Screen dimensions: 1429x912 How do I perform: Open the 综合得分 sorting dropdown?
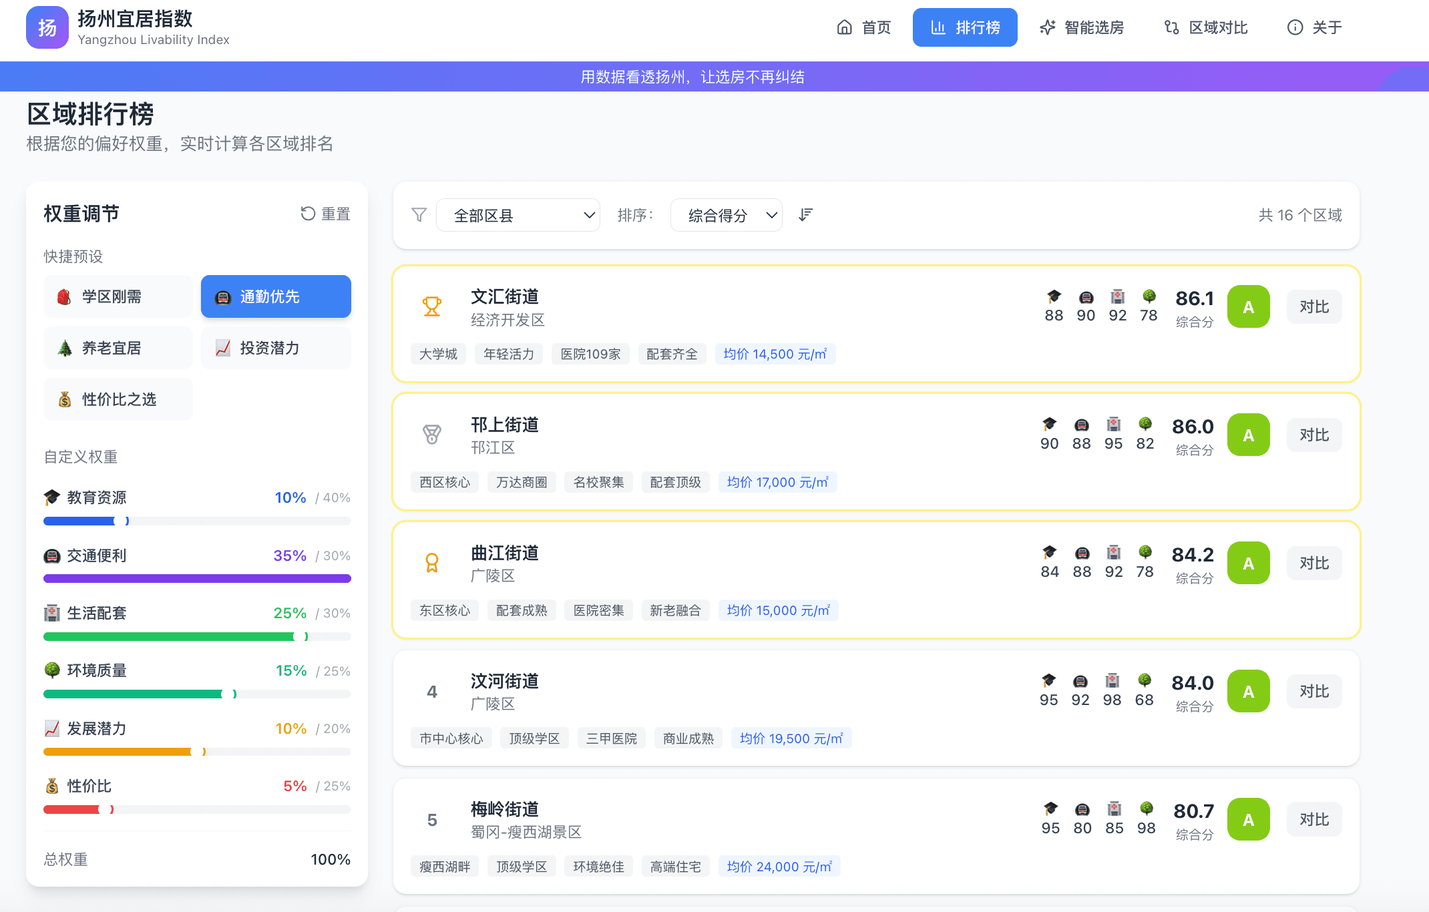point(727,215)
